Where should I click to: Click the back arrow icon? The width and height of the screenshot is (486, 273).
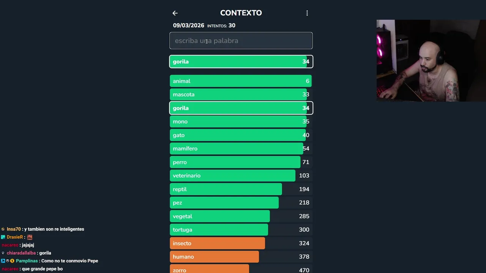pos(175,13)
